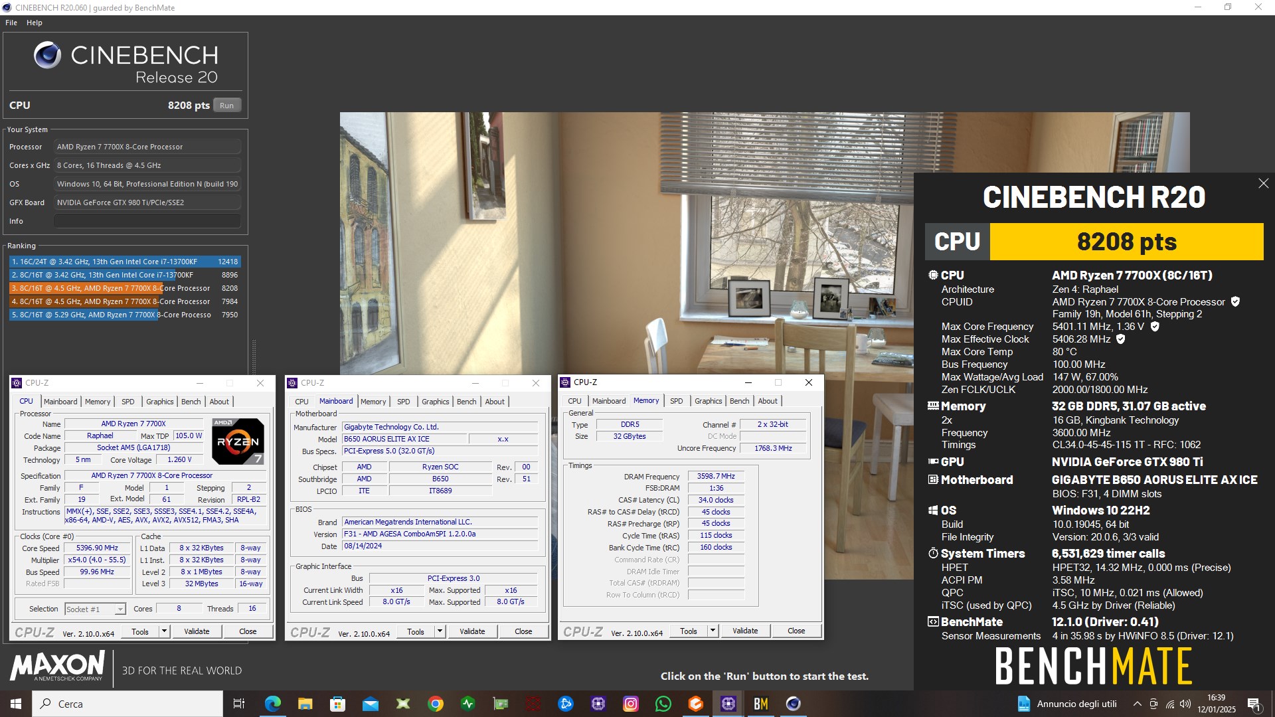The height and width of the screenshot is (717, 1275).
Task: Close the BenchMate Cinebench R20 result panel
Action: [1263, 183]
